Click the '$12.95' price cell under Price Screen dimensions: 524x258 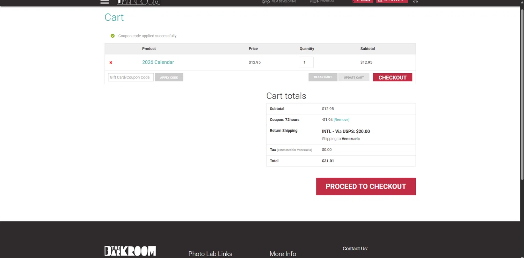(255, 62)
